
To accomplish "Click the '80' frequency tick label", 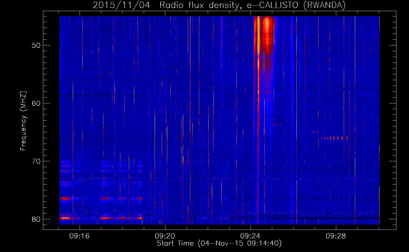I will [36, 219].
